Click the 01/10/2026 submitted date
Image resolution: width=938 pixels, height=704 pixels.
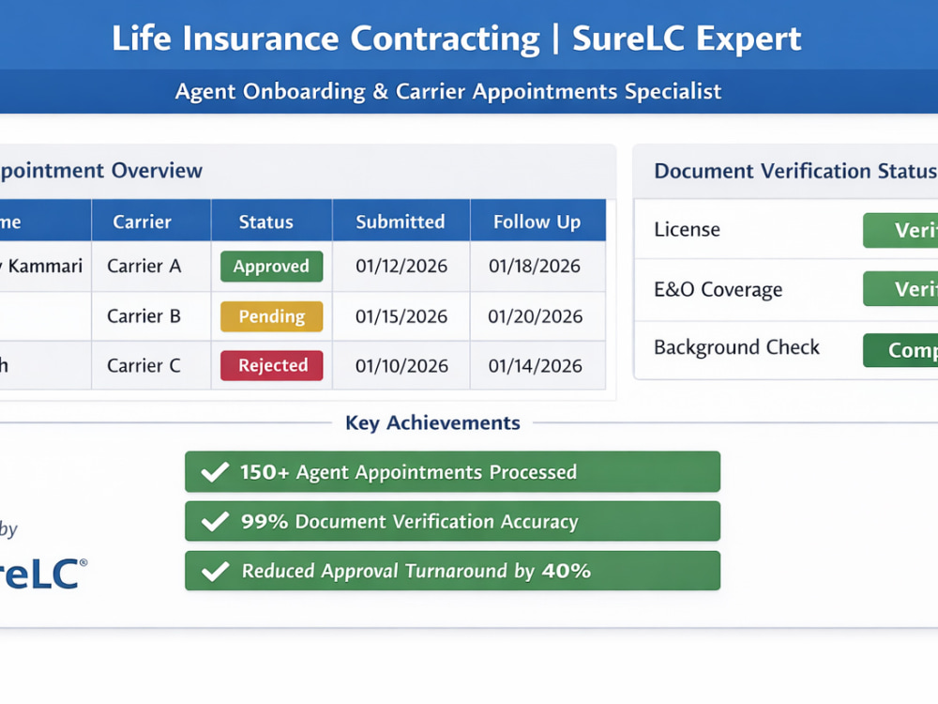pos(401,366)
